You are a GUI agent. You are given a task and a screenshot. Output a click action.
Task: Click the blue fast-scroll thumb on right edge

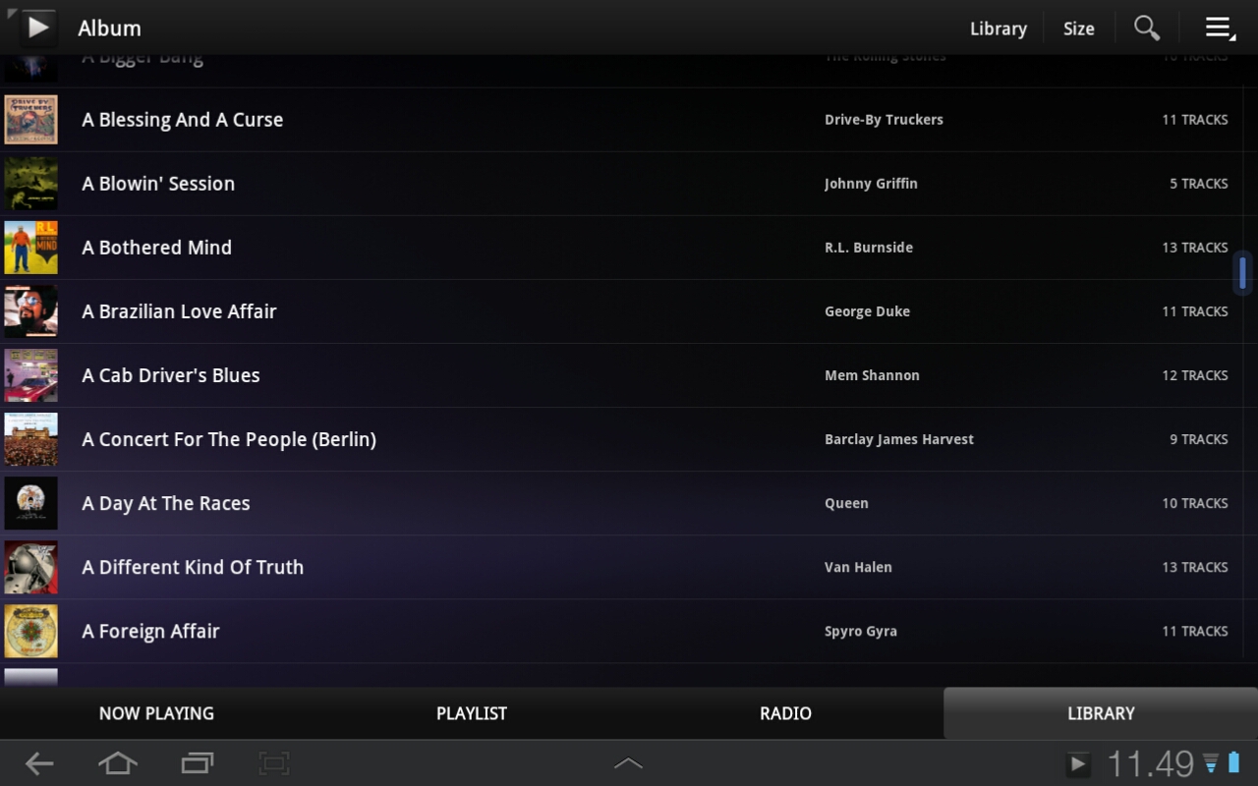(1243, 272)
